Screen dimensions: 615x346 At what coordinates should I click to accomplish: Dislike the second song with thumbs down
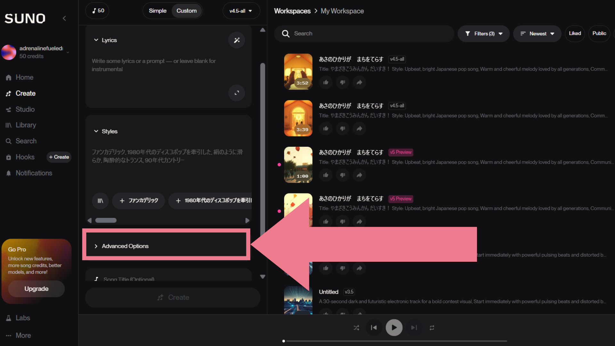pyautogui.click(x=342, y=128)
